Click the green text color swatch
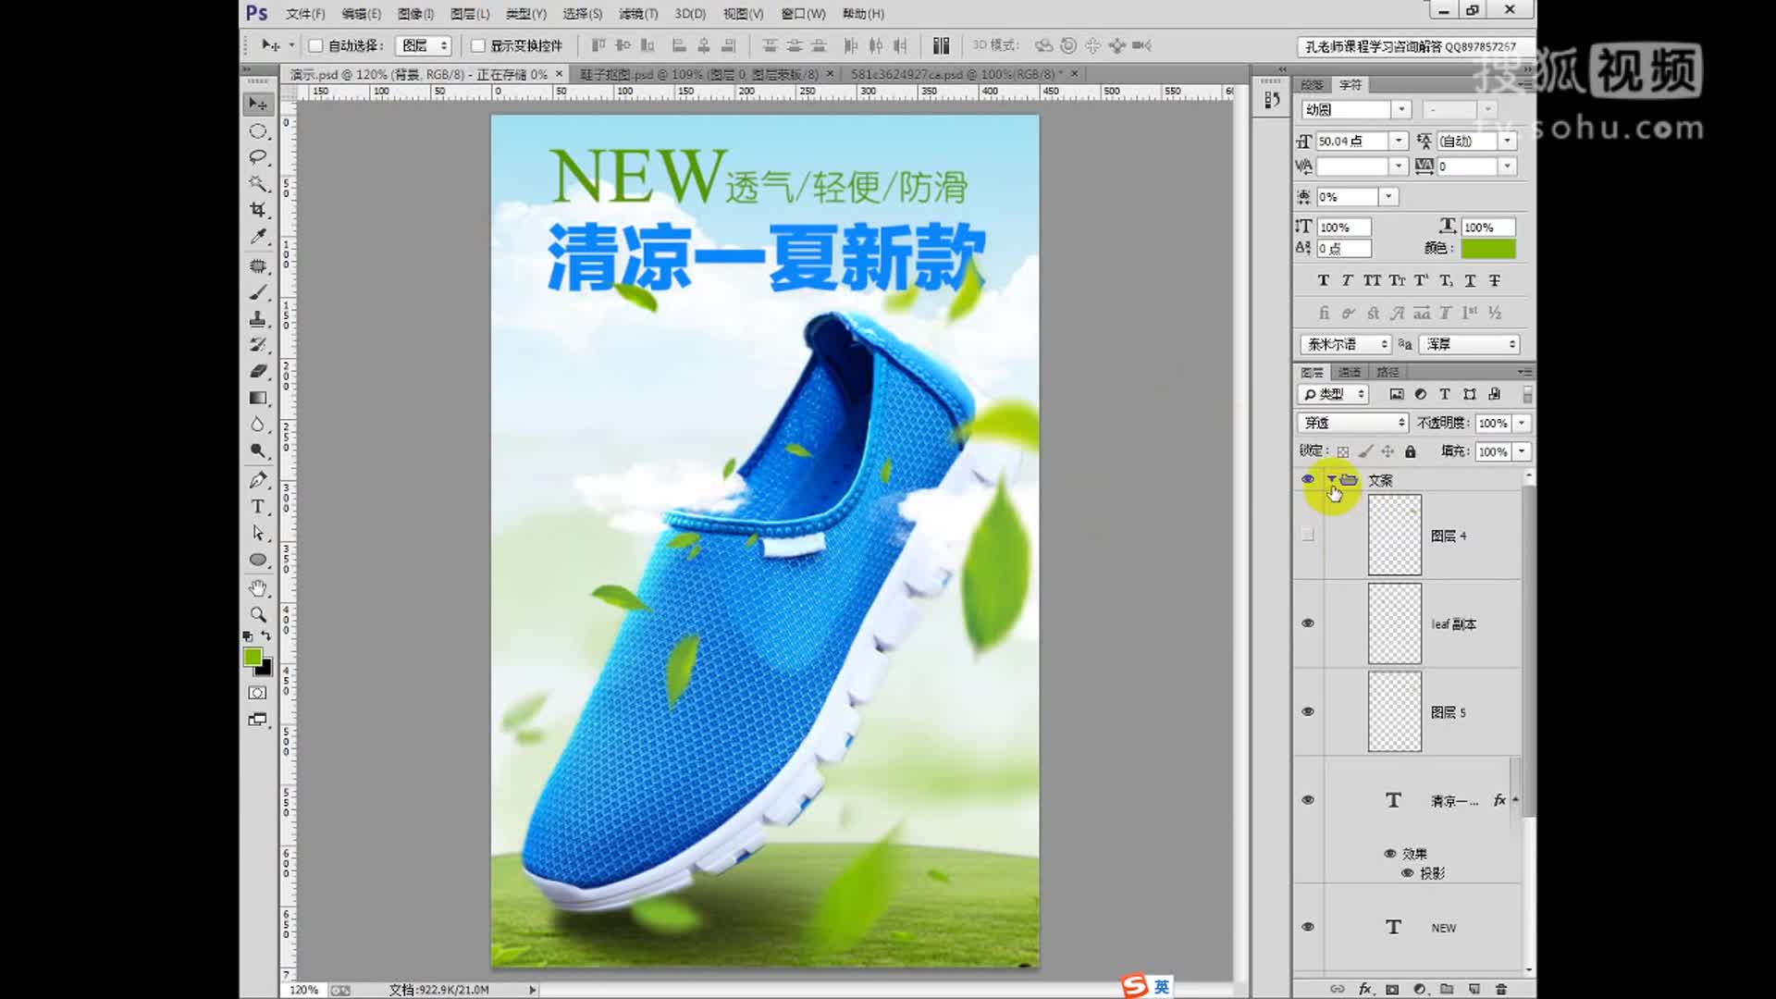1776x999 pixels. (x=1488, y=248)
